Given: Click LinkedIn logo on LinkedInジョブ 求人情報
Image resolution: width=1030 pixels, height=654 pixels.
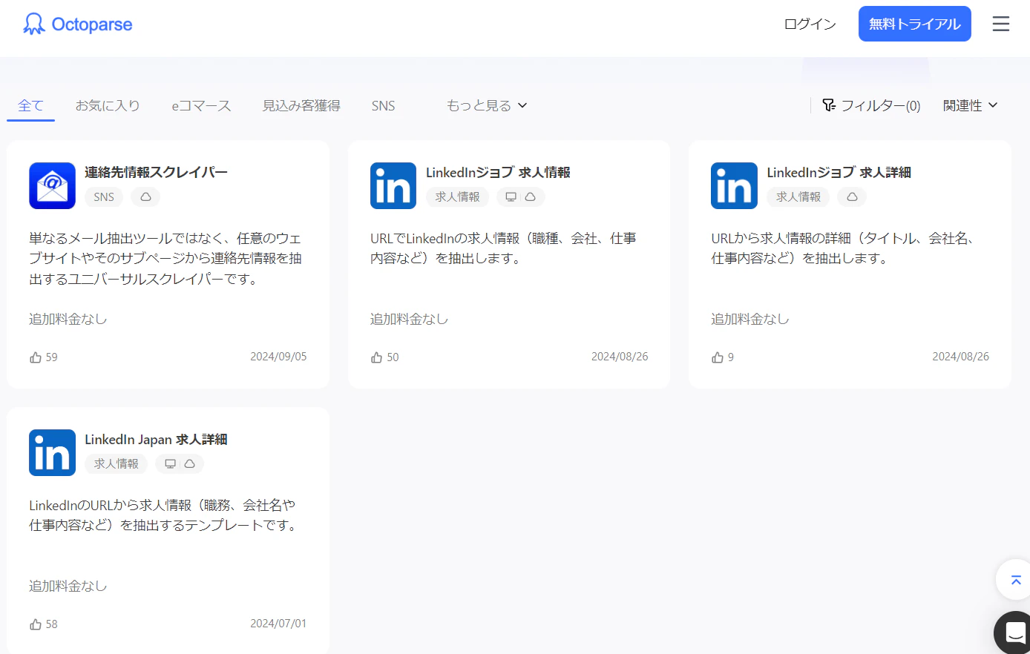Looking at the screenshot, I should tap(393, 185).
